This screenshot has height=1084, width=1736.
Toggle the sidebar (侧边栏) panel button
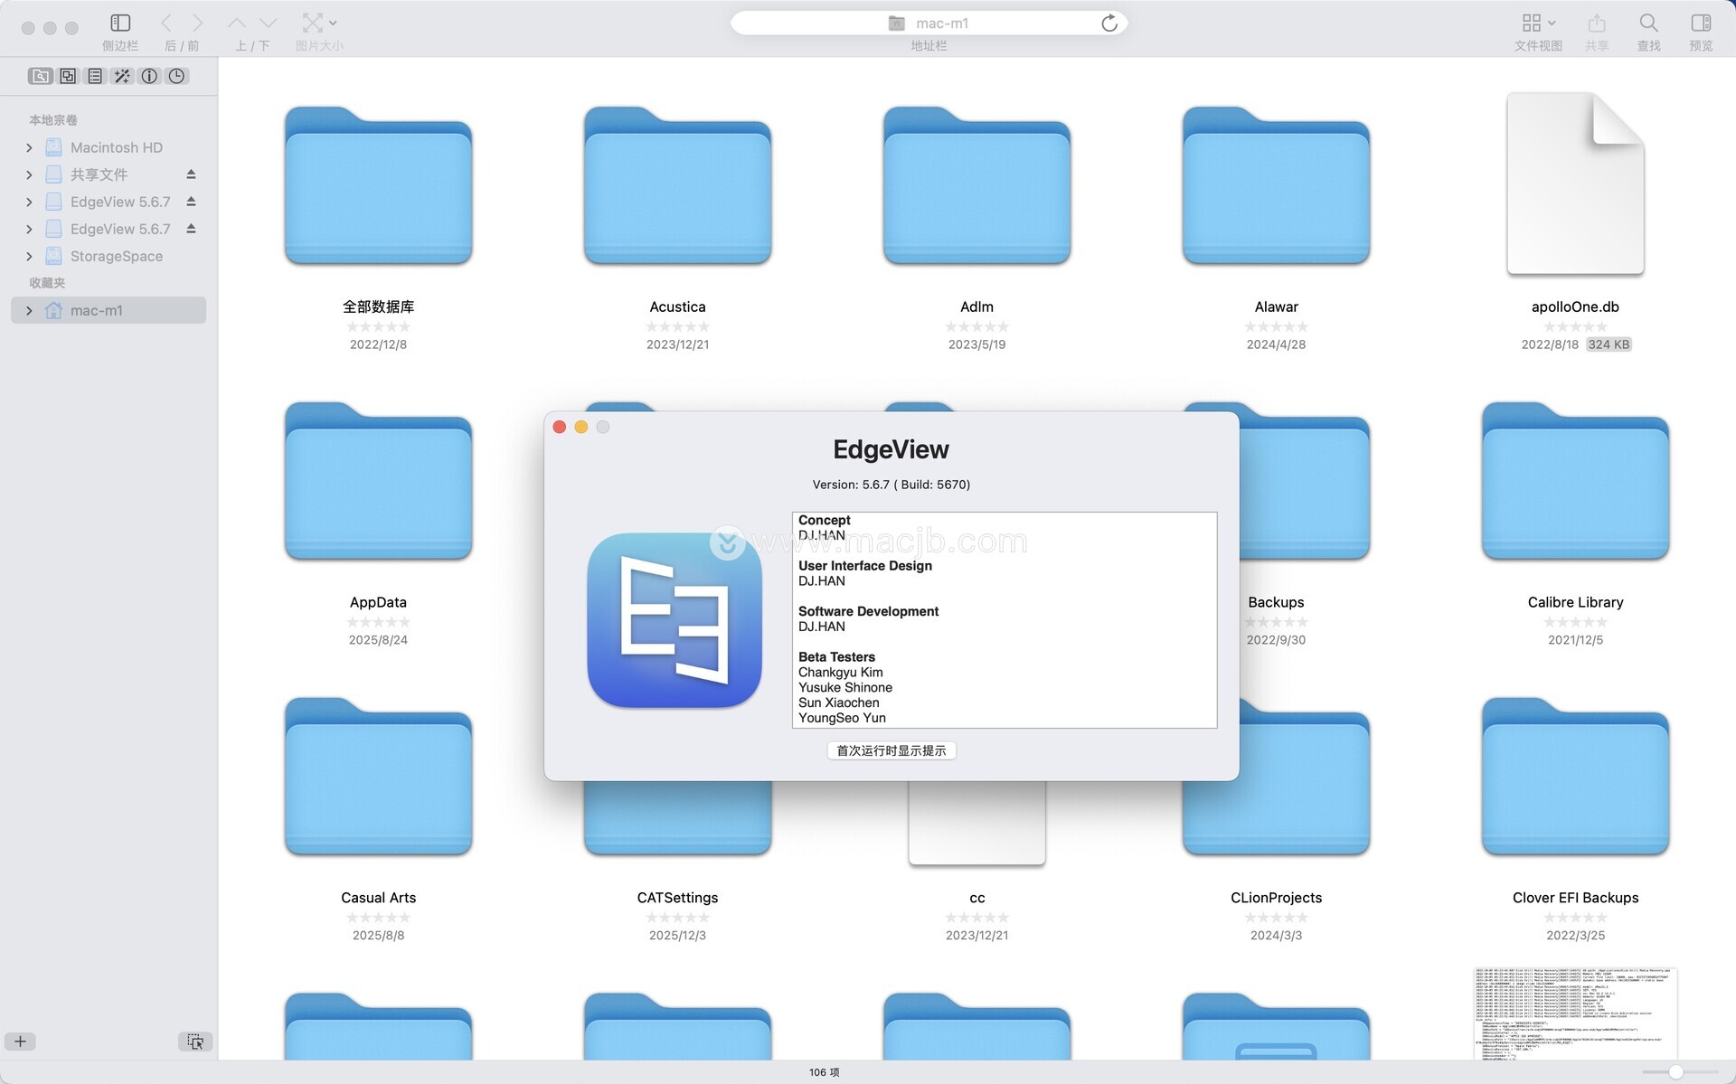[x=120, y=23]
